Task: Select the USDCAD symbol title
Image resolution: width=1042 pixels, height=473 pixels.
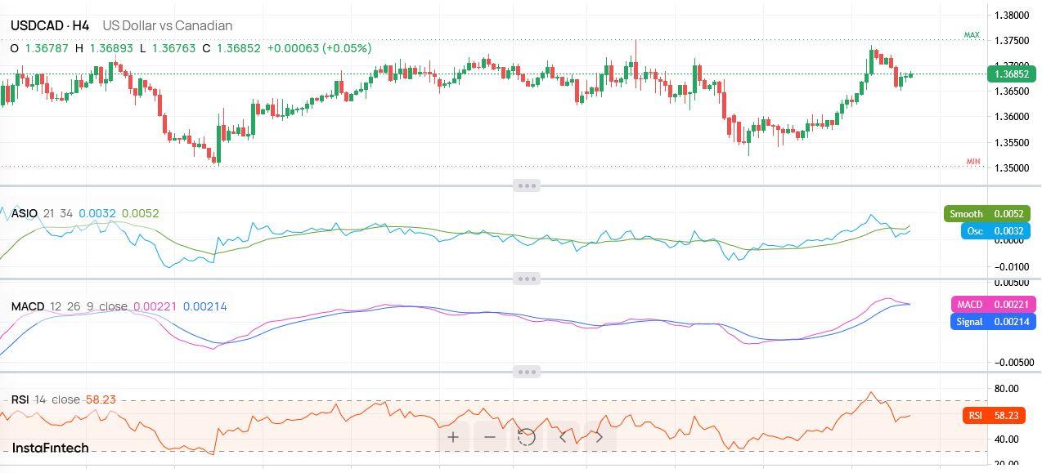Action: point(38,26)
